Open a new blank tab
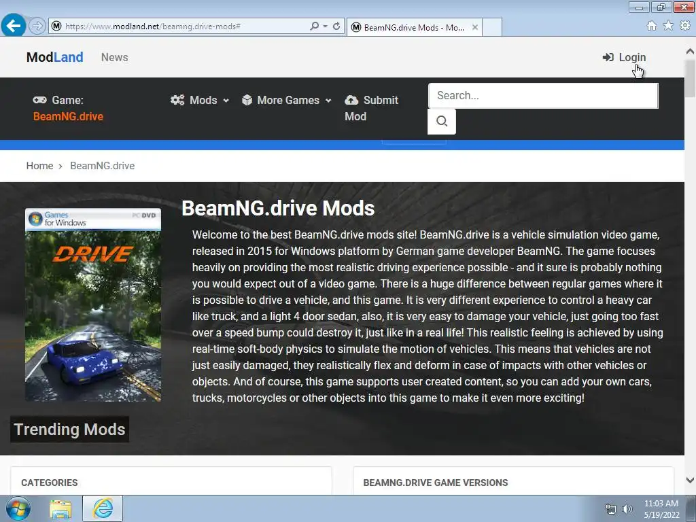The width and height of the screenshot is (696, 522). (492, 27)
